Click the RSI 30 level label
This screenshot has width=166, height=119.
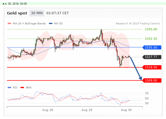click(147, 103)
